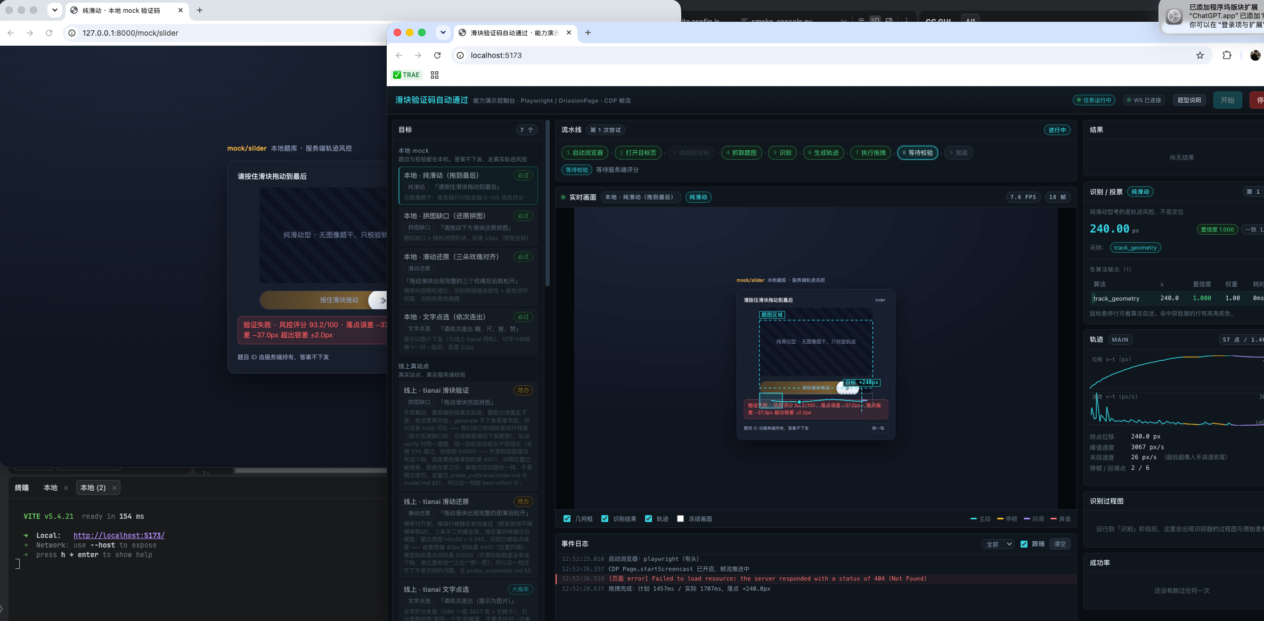Close the 本地 (2) terminal tab
The width and height of the screenshot is (1264, 621).
coord(115,488)
